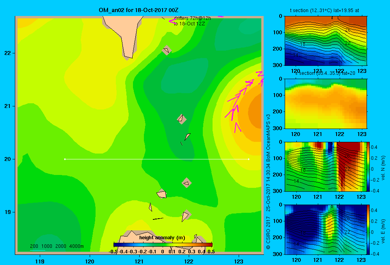Open the salinity section plot
The width and height of the screenshot is (390, 265).
pos(326,104)
